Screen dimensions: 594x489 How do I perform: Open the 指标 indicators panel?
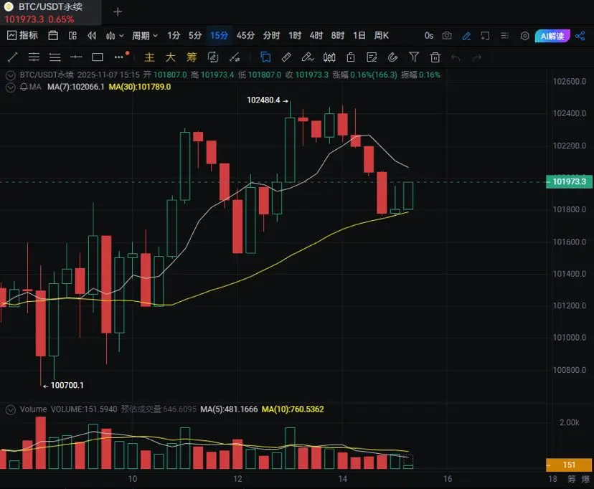(x=22, y=36)
